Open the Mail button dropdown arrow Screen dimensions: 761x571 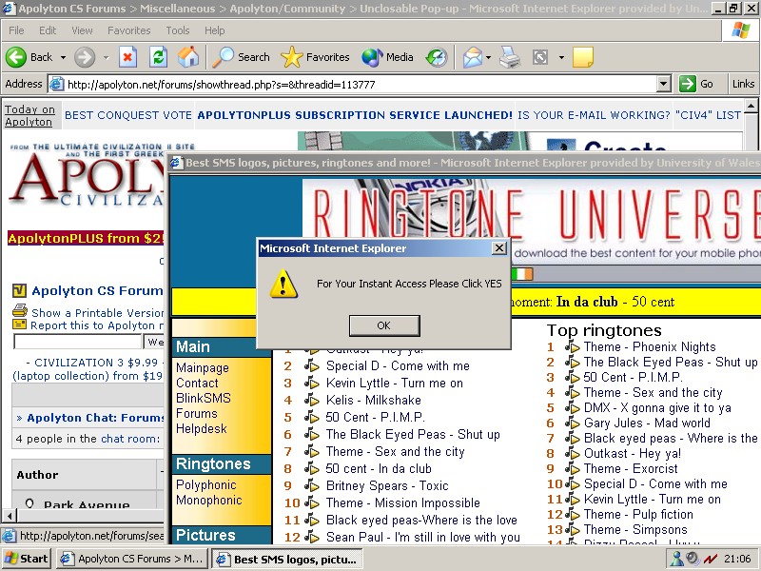click(490, 57)
